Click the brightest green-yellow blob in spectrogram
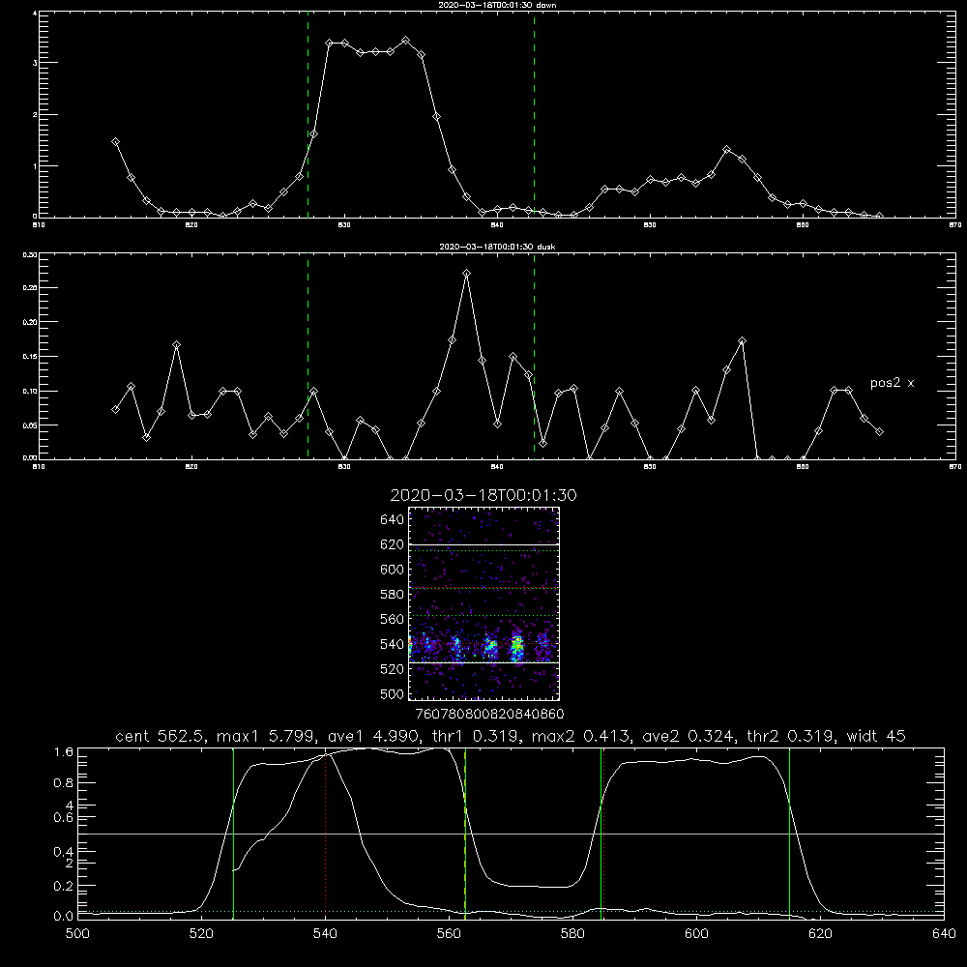This screenshot has width=967, height=967. click(516, 648)
